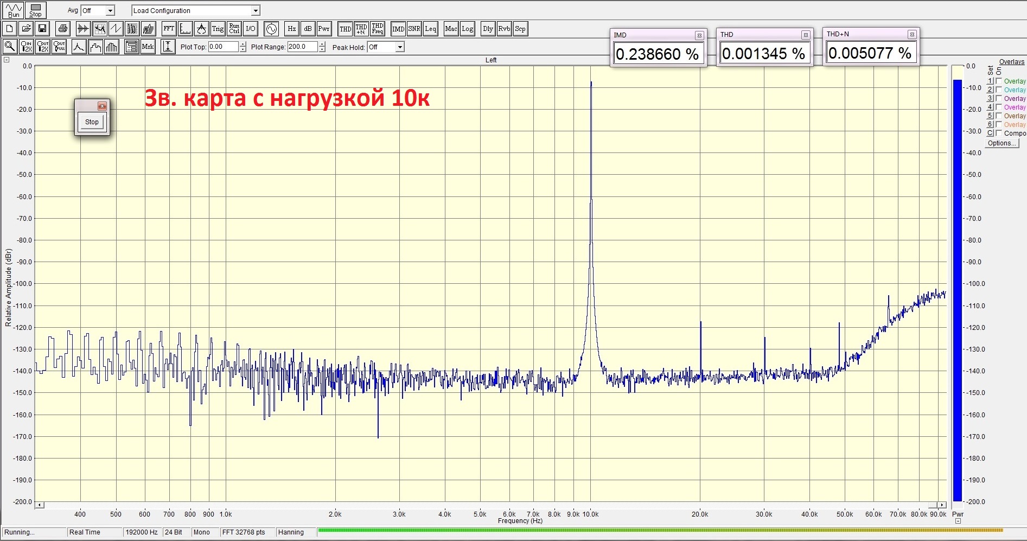1027x541 pixels.
Task: Click the Mrk markers icon
Action: pos(148,47)
